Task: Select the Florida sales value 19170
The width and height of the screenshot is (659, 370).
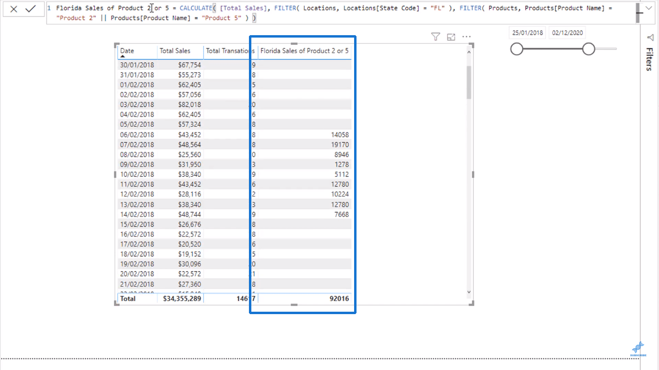Action: tap(340, 145)
